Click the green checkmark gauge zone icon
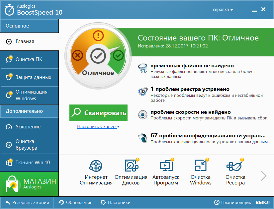The height and width of the screenshot is (209, 274). click(x=118, y=55)
